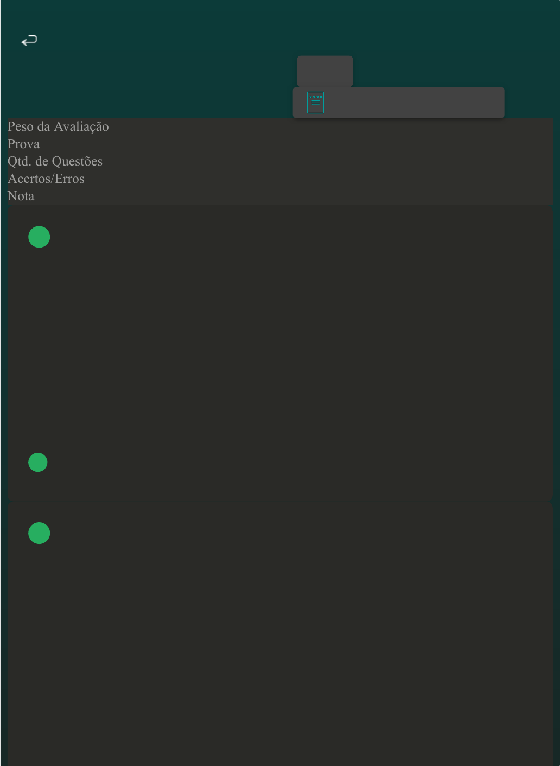560x766 pixels.
Task: Select the Nota column label
Action: tap(21, 196)
